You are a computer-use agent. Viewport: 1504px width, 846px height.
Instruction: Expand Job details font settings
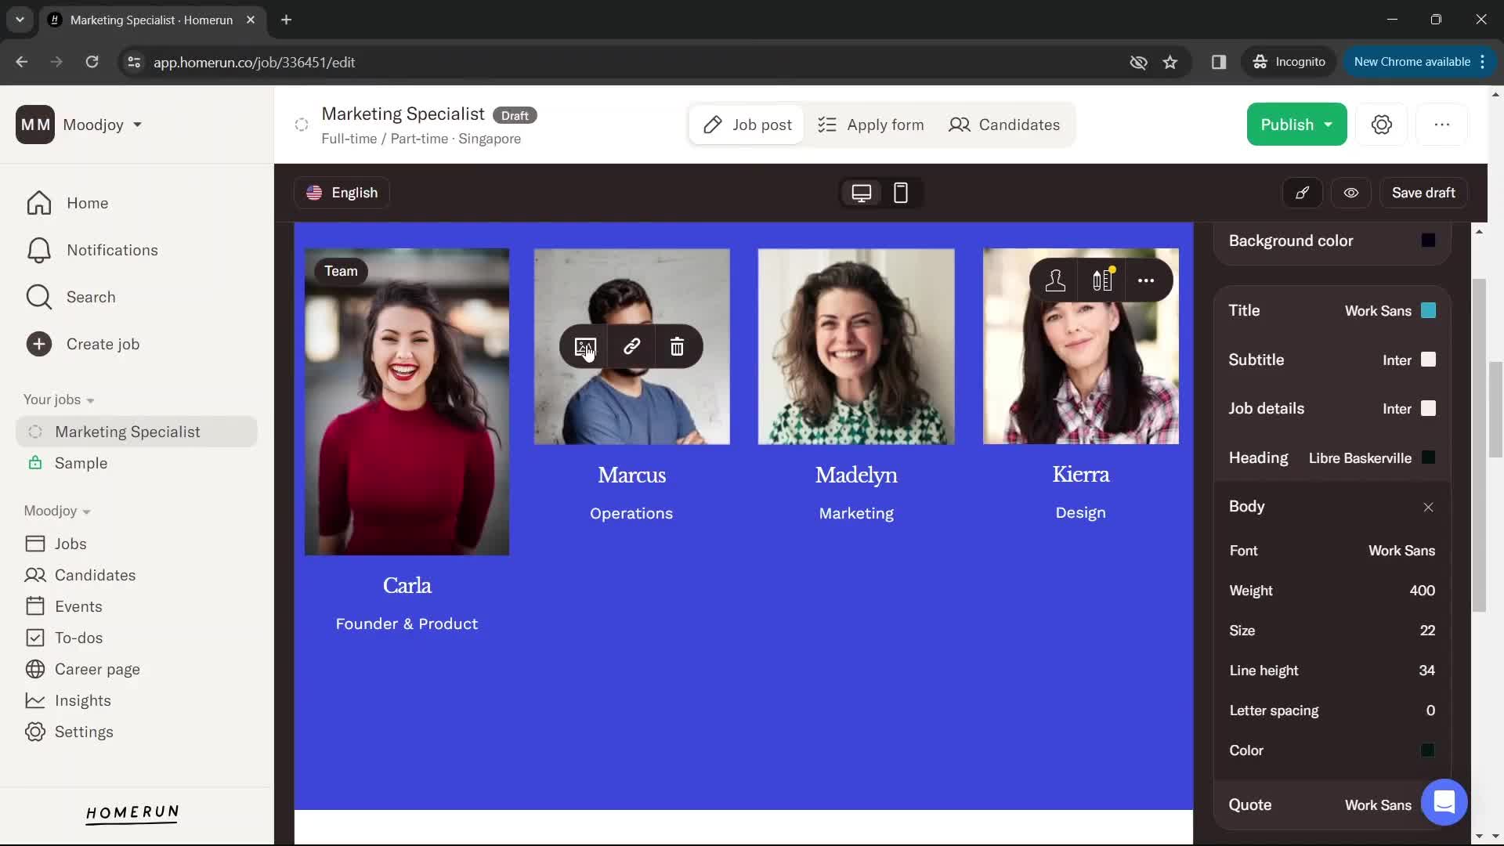tap(1332, 408)
